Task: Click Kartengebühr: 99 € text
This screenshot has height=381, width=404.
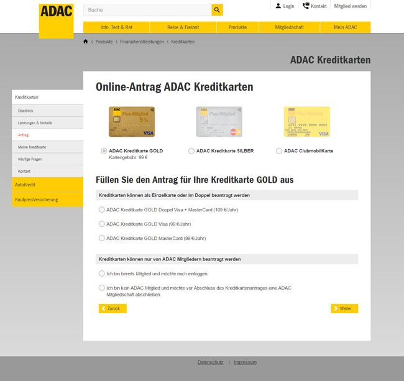Action: pos(128,157)
